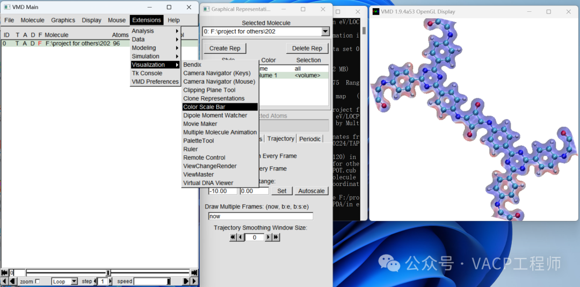Click the Create Rep button
Image resolution: width=580 pixels, height=287 pixels.
pyautogui.click(x=225, y=48)
